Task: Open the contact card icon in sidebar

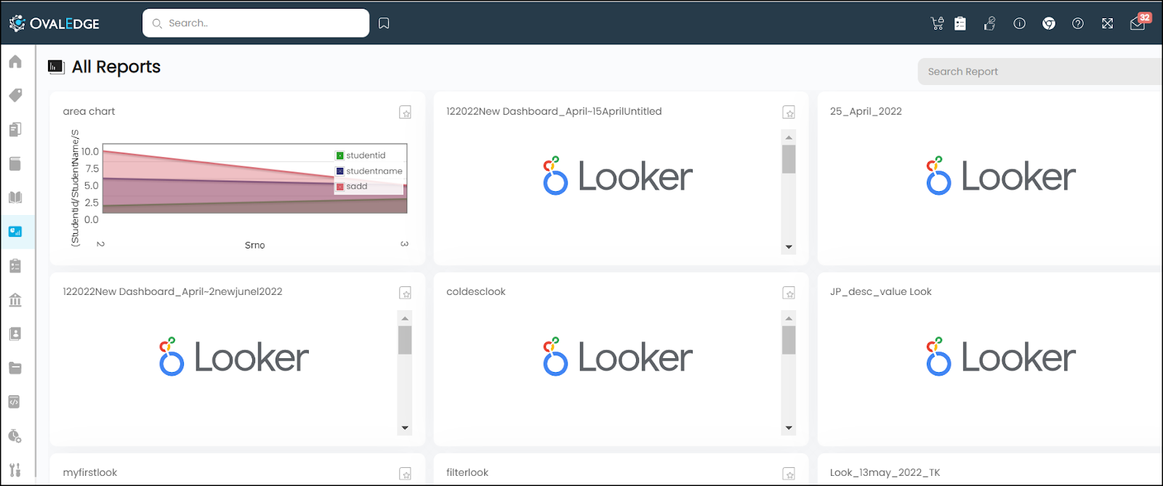Action: 15,333
